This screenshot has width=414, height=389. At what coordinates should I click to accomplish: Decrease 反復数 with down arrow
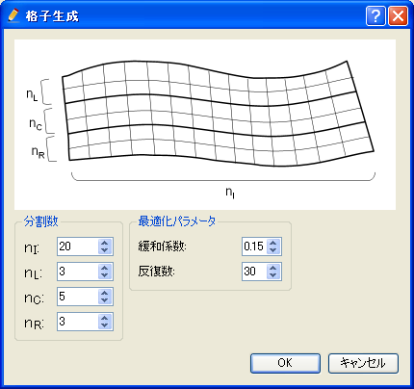[273, 275]
